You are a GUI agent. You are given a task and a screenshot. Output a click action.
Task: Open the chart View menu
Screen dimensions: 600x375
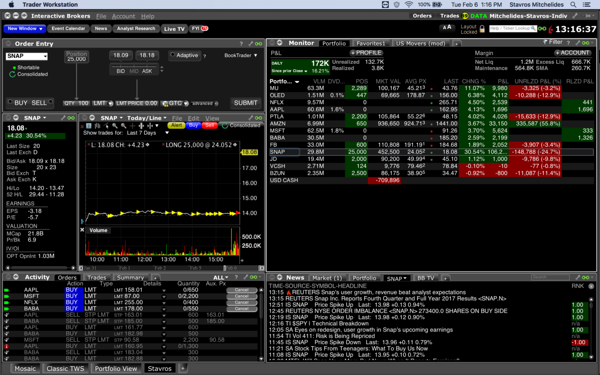point(212,118)
